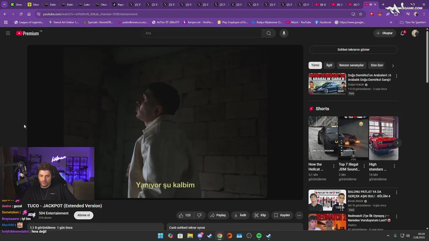Select the Benzer sanatçılar filter chip
The height and width of the screenshot is (241, 429).
[351, 65]
